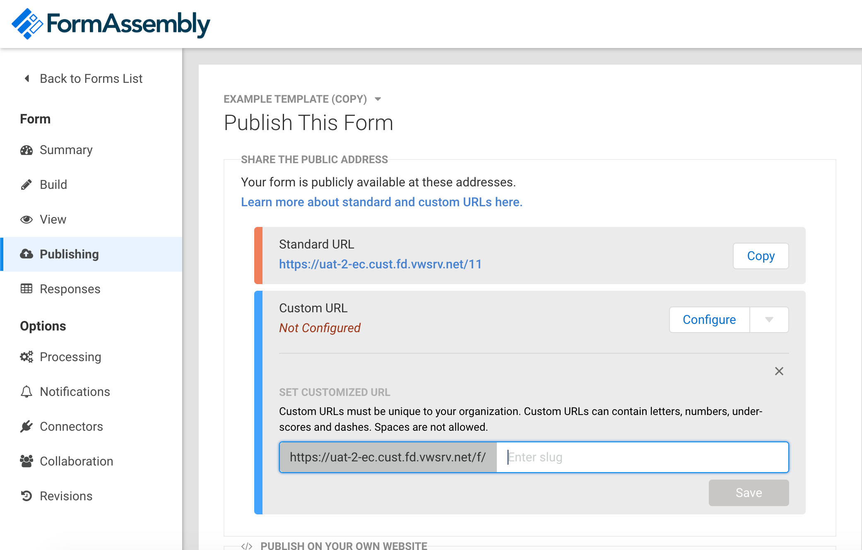The width and height of the screenshot is (862, 550).
Task: Click the Configure custom URL button
Action: [709, 320]
